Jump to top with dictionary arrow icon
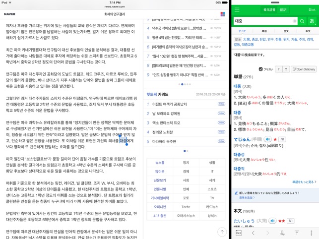 (297, 233)
